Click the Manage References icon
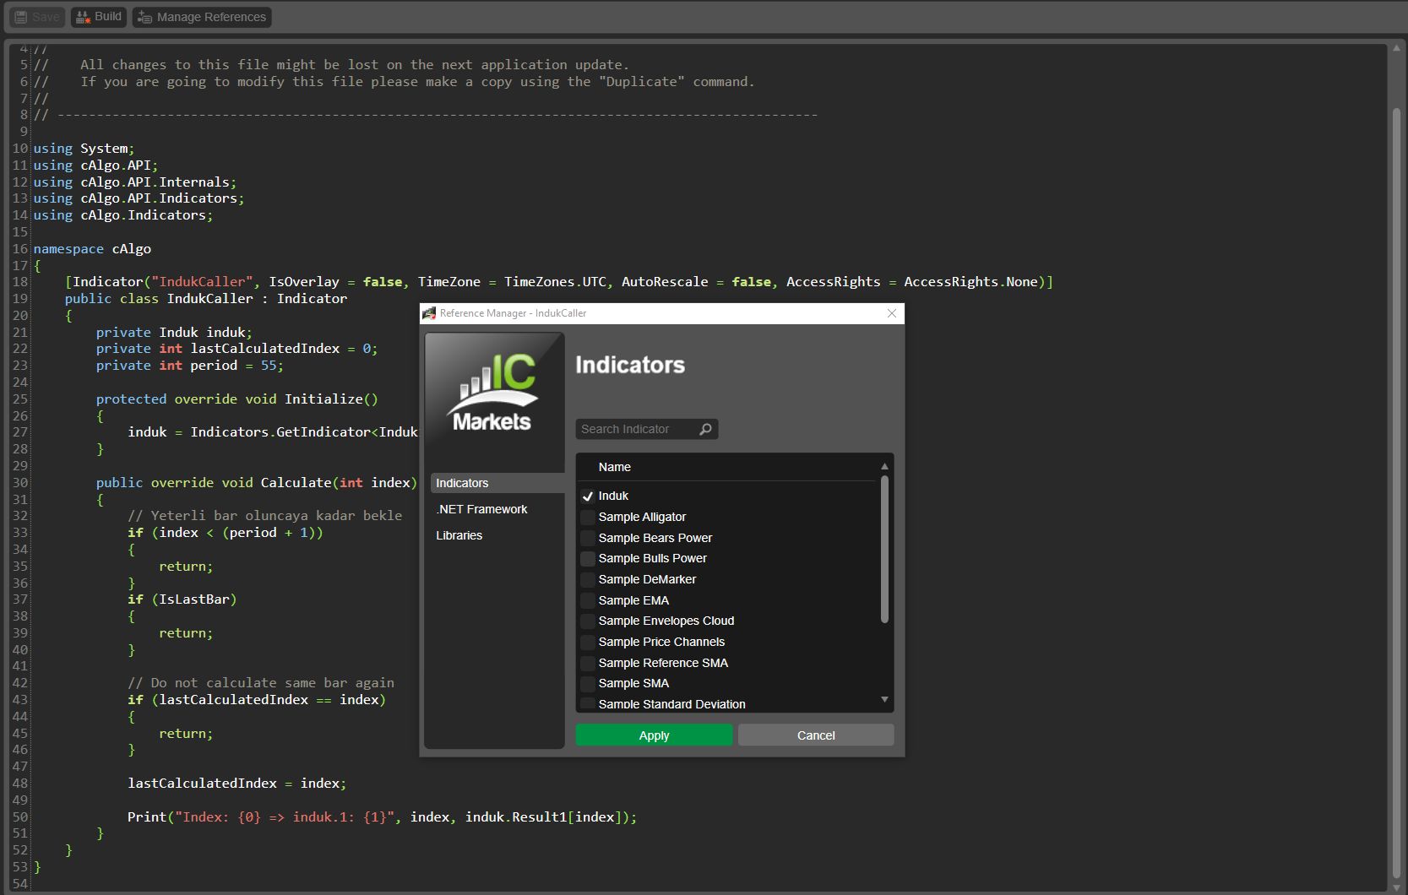 pos(144,17)
